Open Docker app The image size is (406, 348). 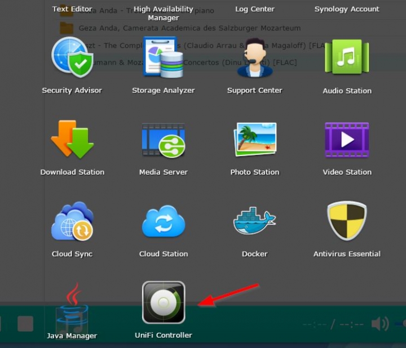[255, 221]
